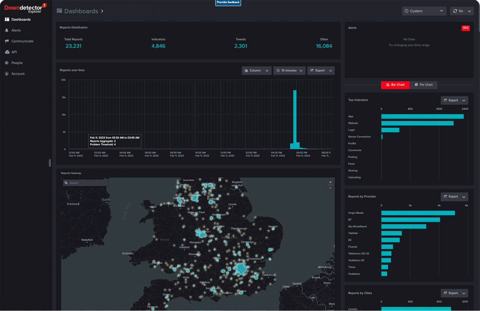Image resolution: width=480 pixels, height=311 pixels.
Task: Click the heatmap Search input field
Action: [86, 183]
